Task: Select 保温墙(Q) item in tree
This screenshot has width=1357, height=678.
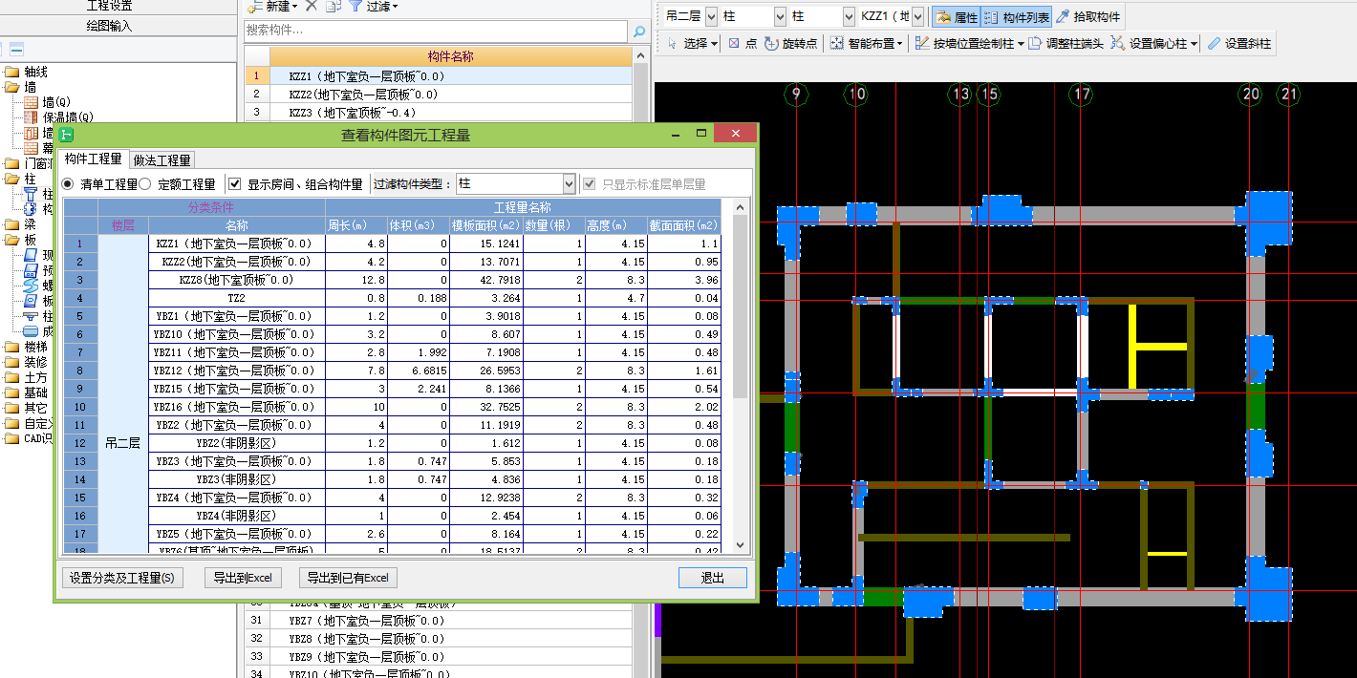Action: [x=58, y=117]
